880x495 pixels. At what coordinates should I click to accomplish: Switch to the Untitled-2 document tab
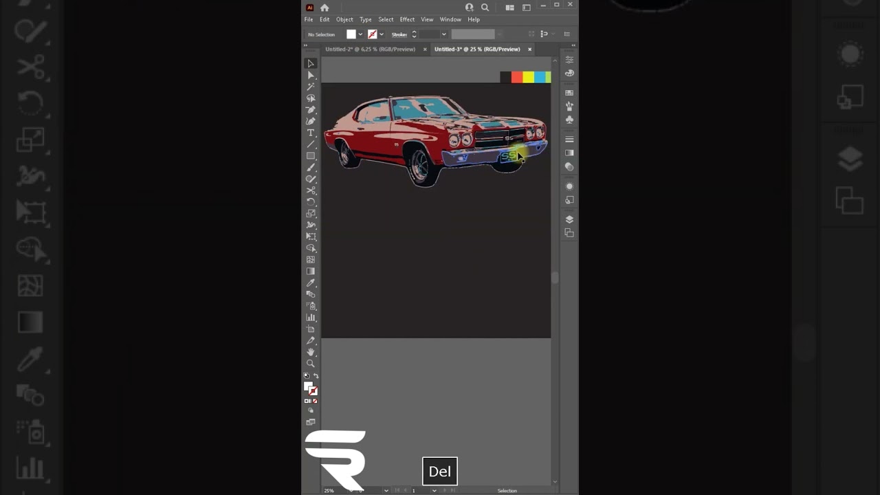371,49
